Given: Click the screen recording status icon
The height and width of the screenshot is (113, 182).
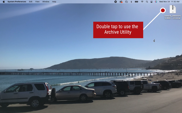Looking at the screenshot, I should [x=116, y=2].
